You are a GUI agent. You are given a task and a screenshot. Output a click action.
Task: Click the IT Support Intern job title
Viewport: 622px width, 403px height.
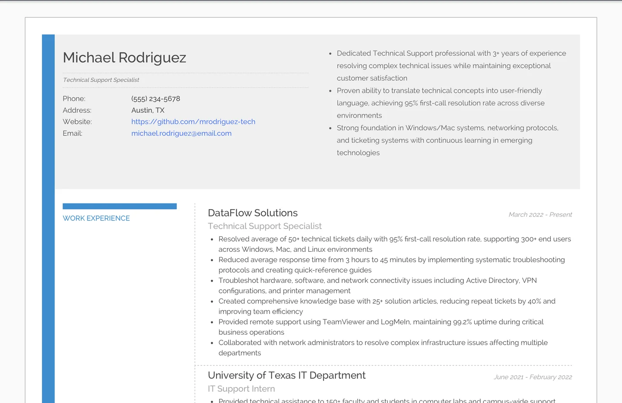click(x=241, y=389)
